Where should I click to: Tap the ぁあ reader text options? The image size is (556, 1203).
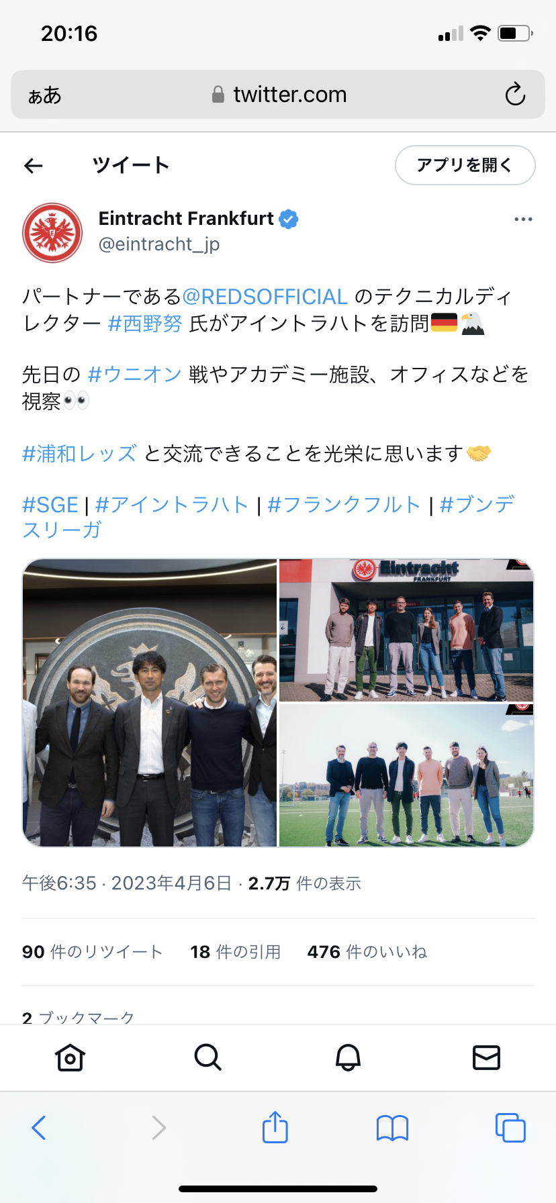pyautogui.click(x=44, y=95)
